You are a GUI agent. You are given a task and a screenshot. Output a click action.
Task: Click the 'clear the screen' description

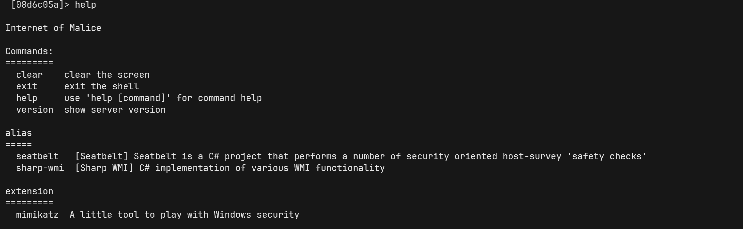pyautogui.click(x=107, y=75)
